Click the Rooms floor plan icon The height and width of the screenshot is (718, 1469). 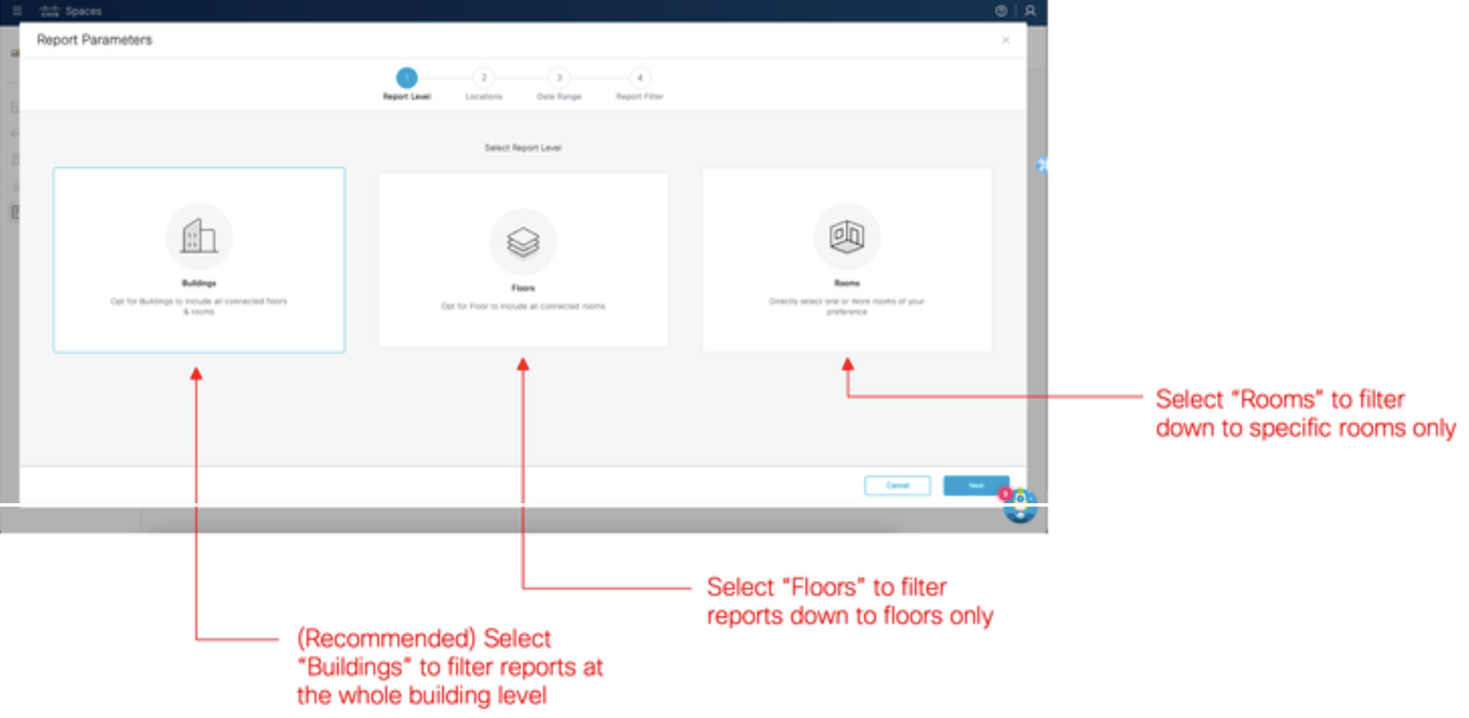(x=847, y=237)
